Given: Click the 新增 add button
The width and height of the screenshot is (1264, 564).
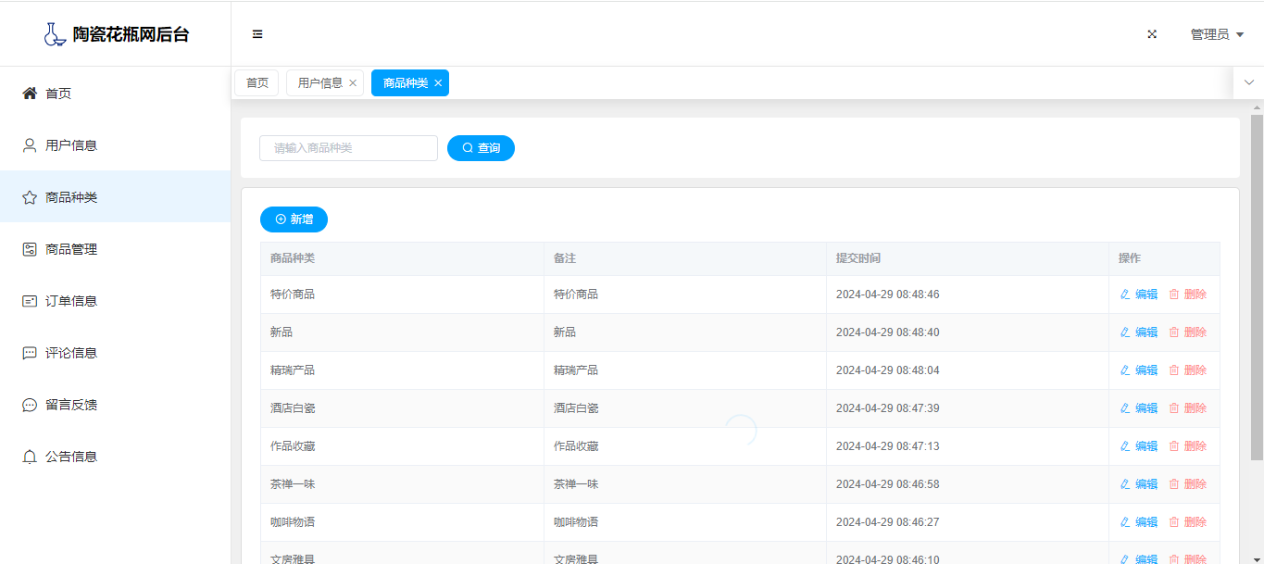Looking at the screenshot, I should coord(294,219).
